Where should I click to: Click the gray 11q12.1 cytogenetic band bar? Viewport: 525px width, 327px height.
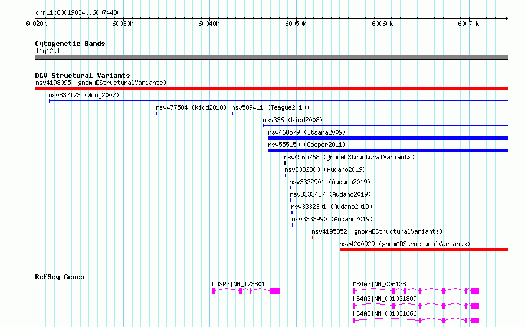271,57
